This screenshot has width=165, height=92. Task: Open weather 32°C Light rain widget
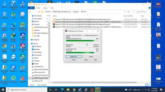(x=132, y=90)
